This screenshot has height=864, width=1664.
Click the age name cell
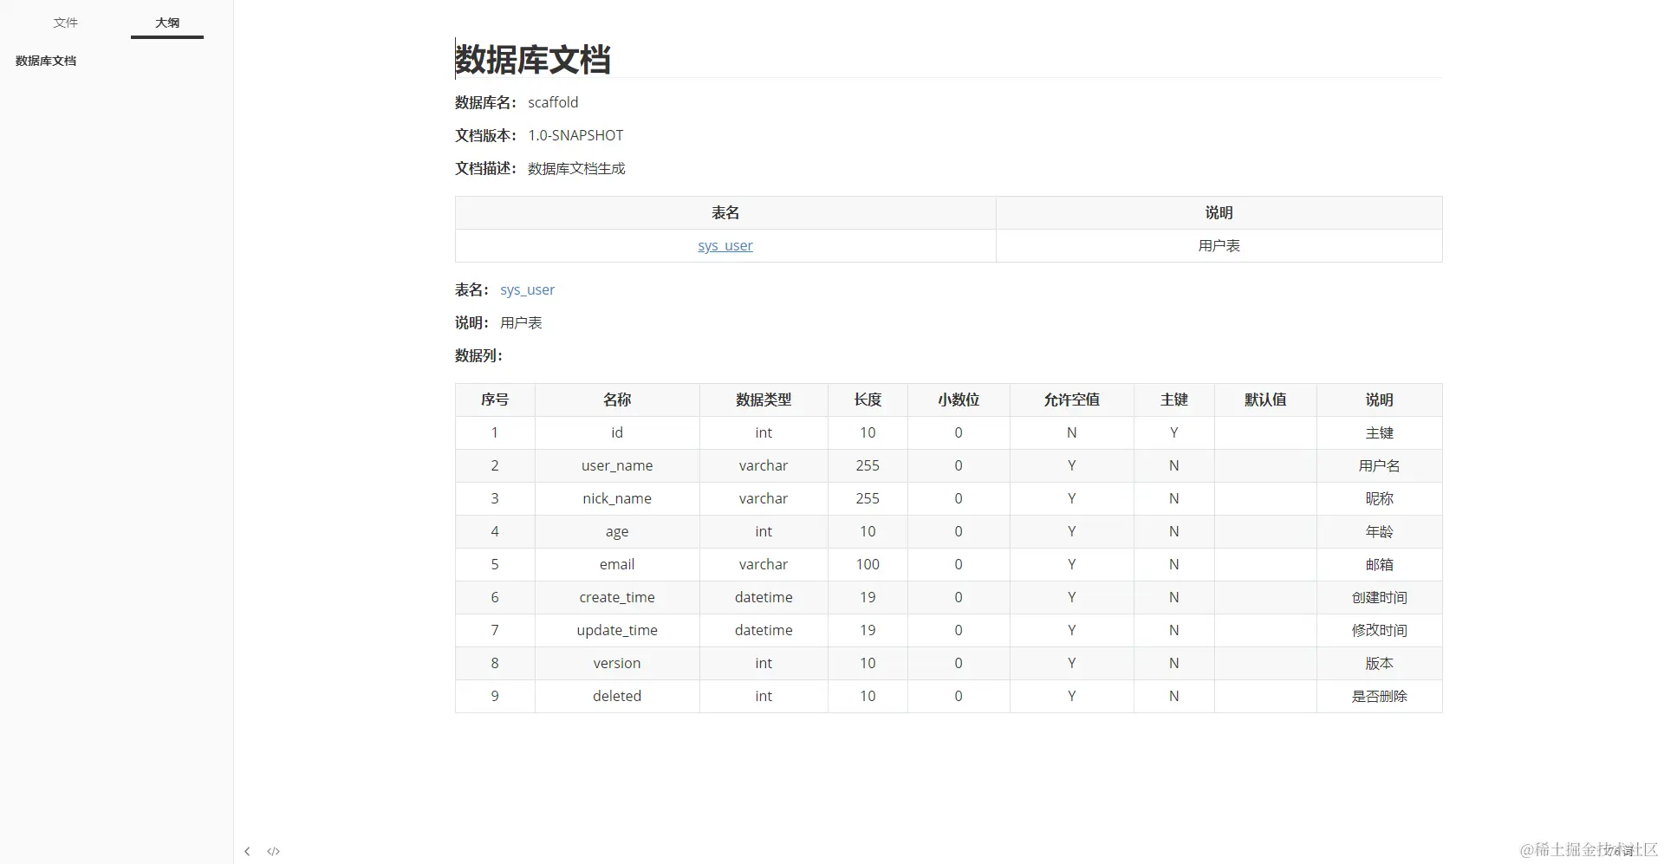tap(617, 531)
